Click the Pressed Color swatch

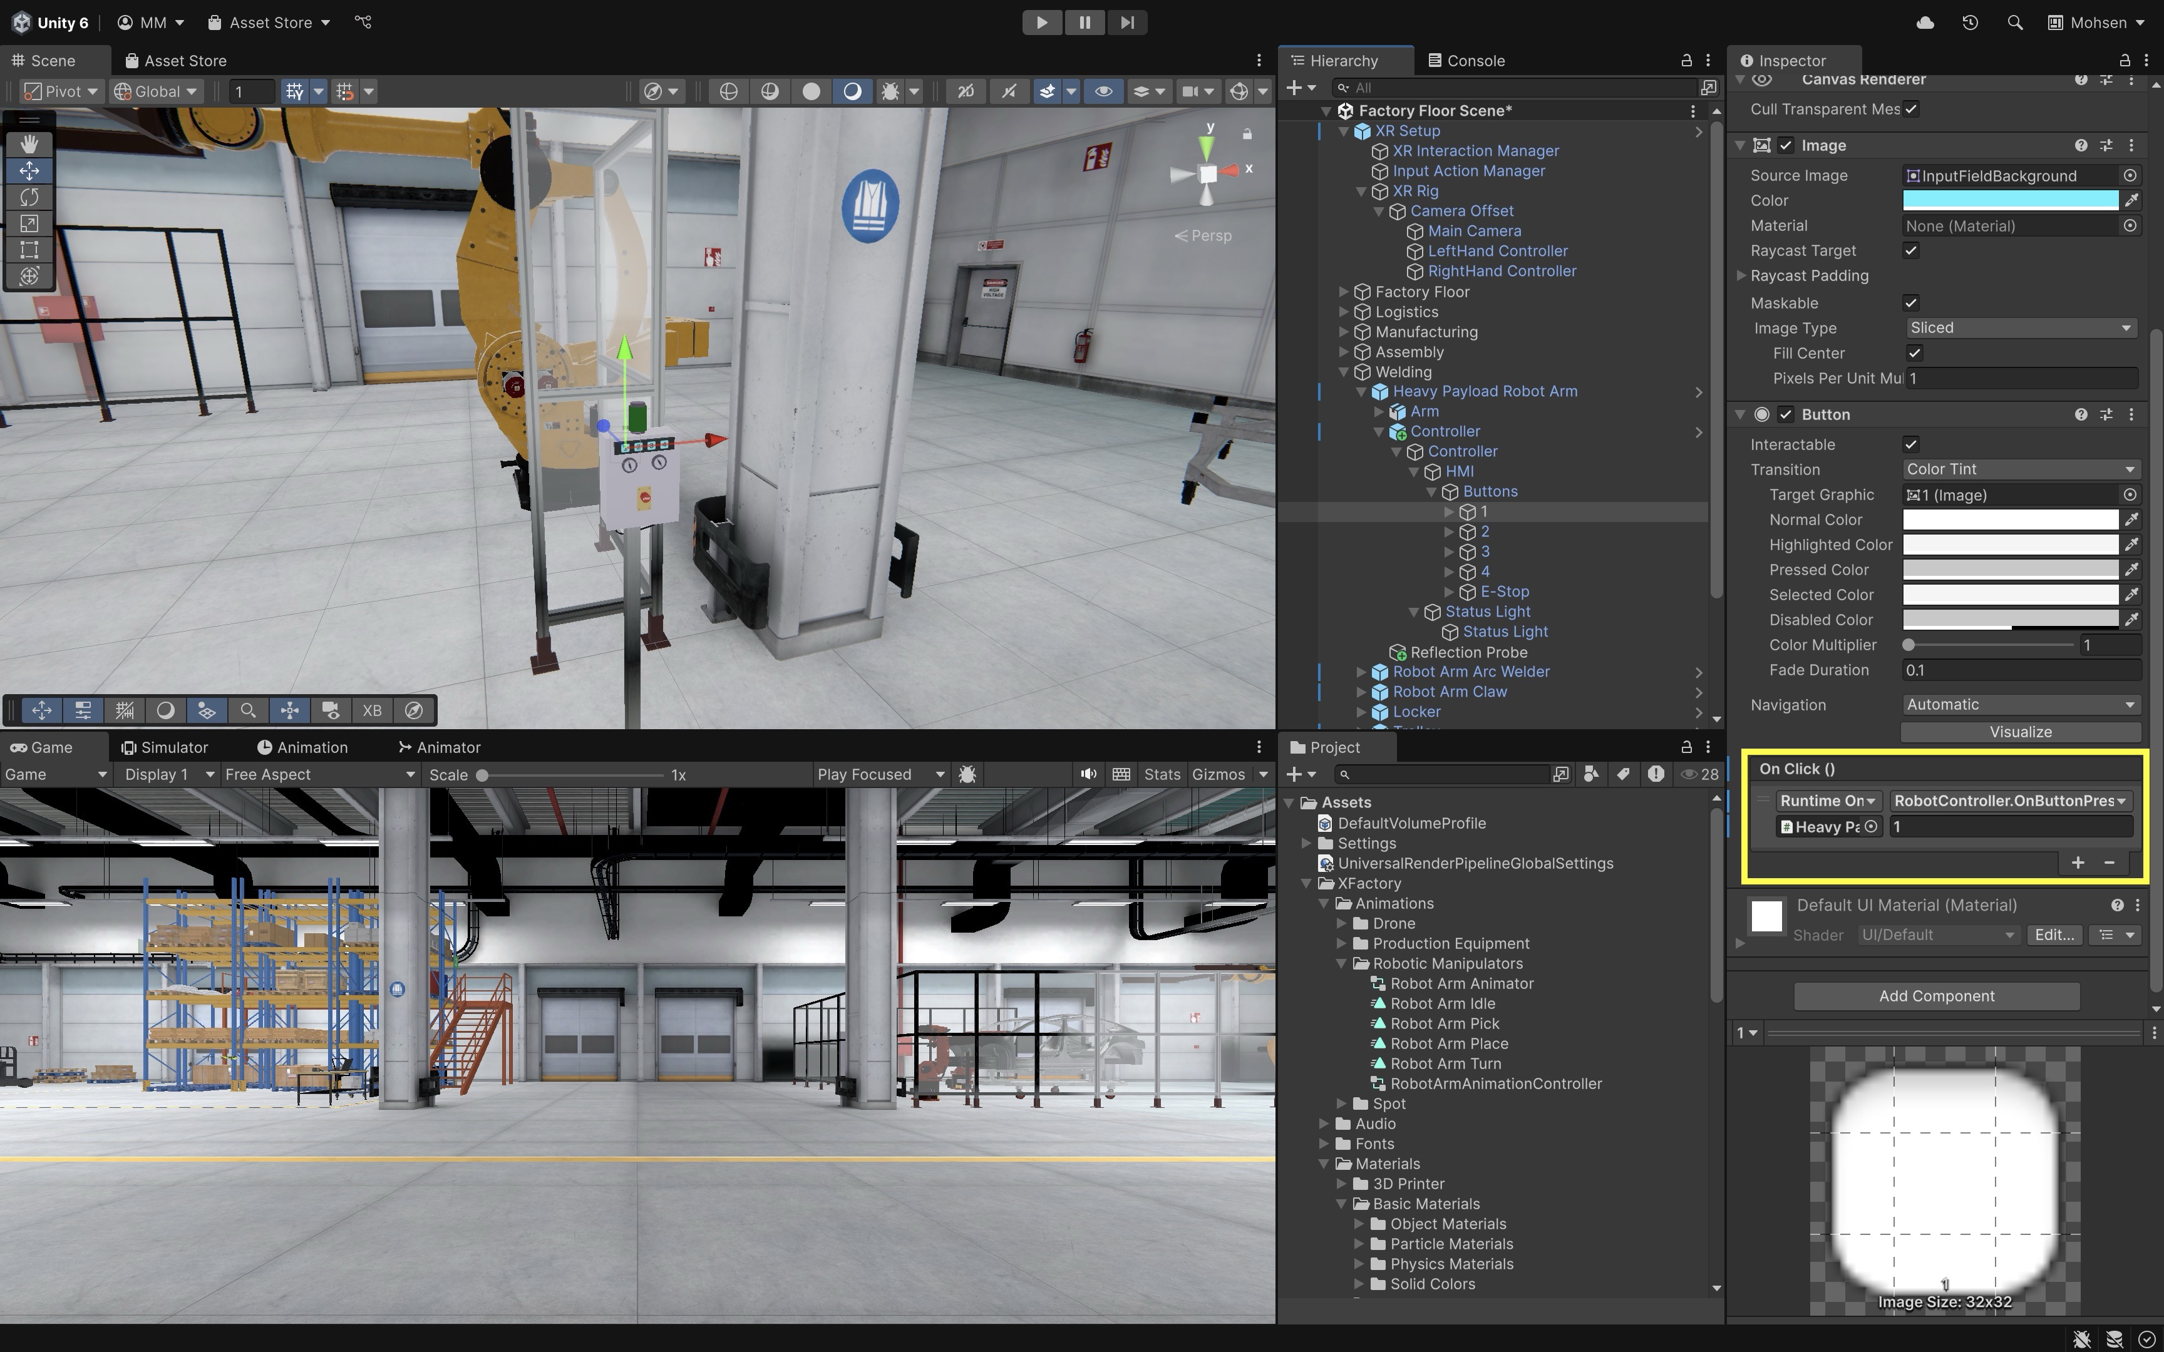(2009, 570)
